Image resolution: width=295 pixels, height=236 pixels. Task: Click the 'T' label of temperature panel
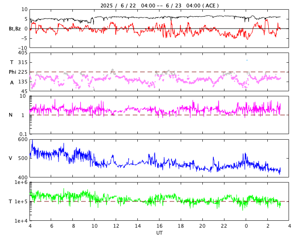pos(11,201)
